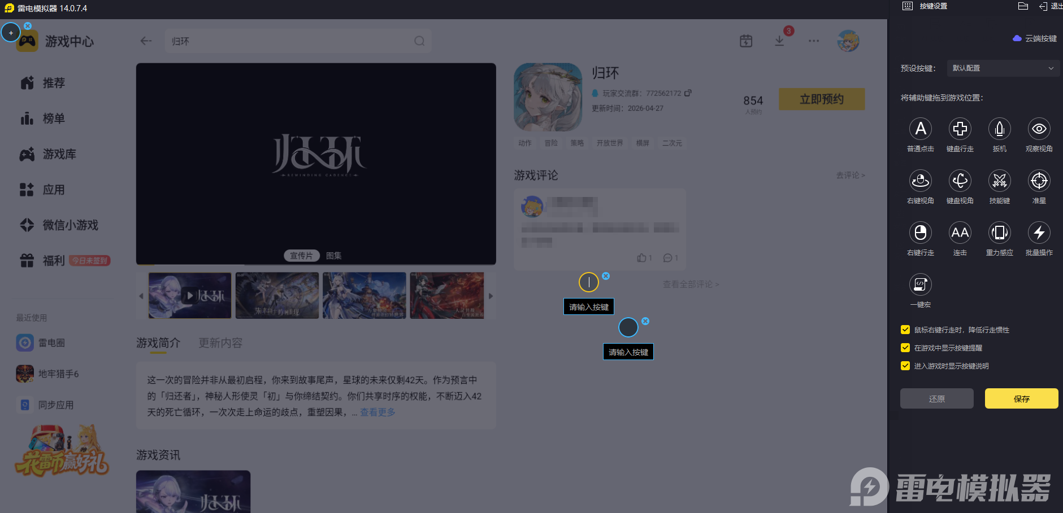Open 地牢猎手6 in recent apps
The image size is (1063, 513).
(47, 374)
